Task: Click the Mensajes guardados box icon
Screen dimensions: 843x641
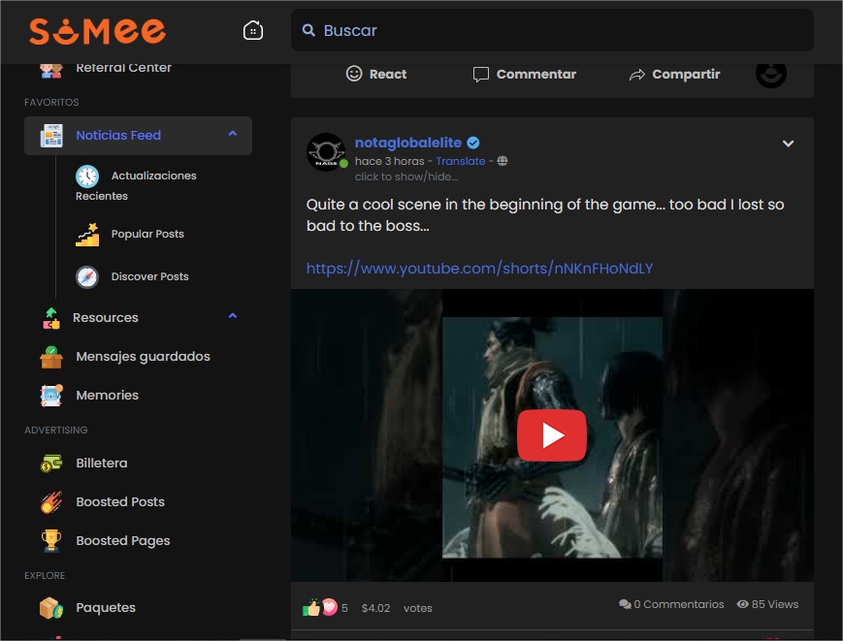Action: pos(51,357)
